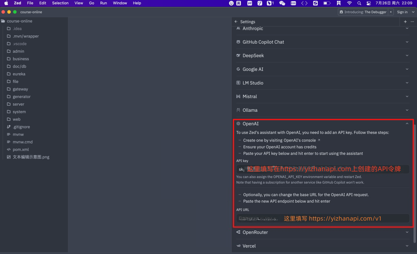The height and width of the screenshot is (254, 417).
Task: Expand the LM Studio section
Action: pyautogui.click(x=407, y=83)
